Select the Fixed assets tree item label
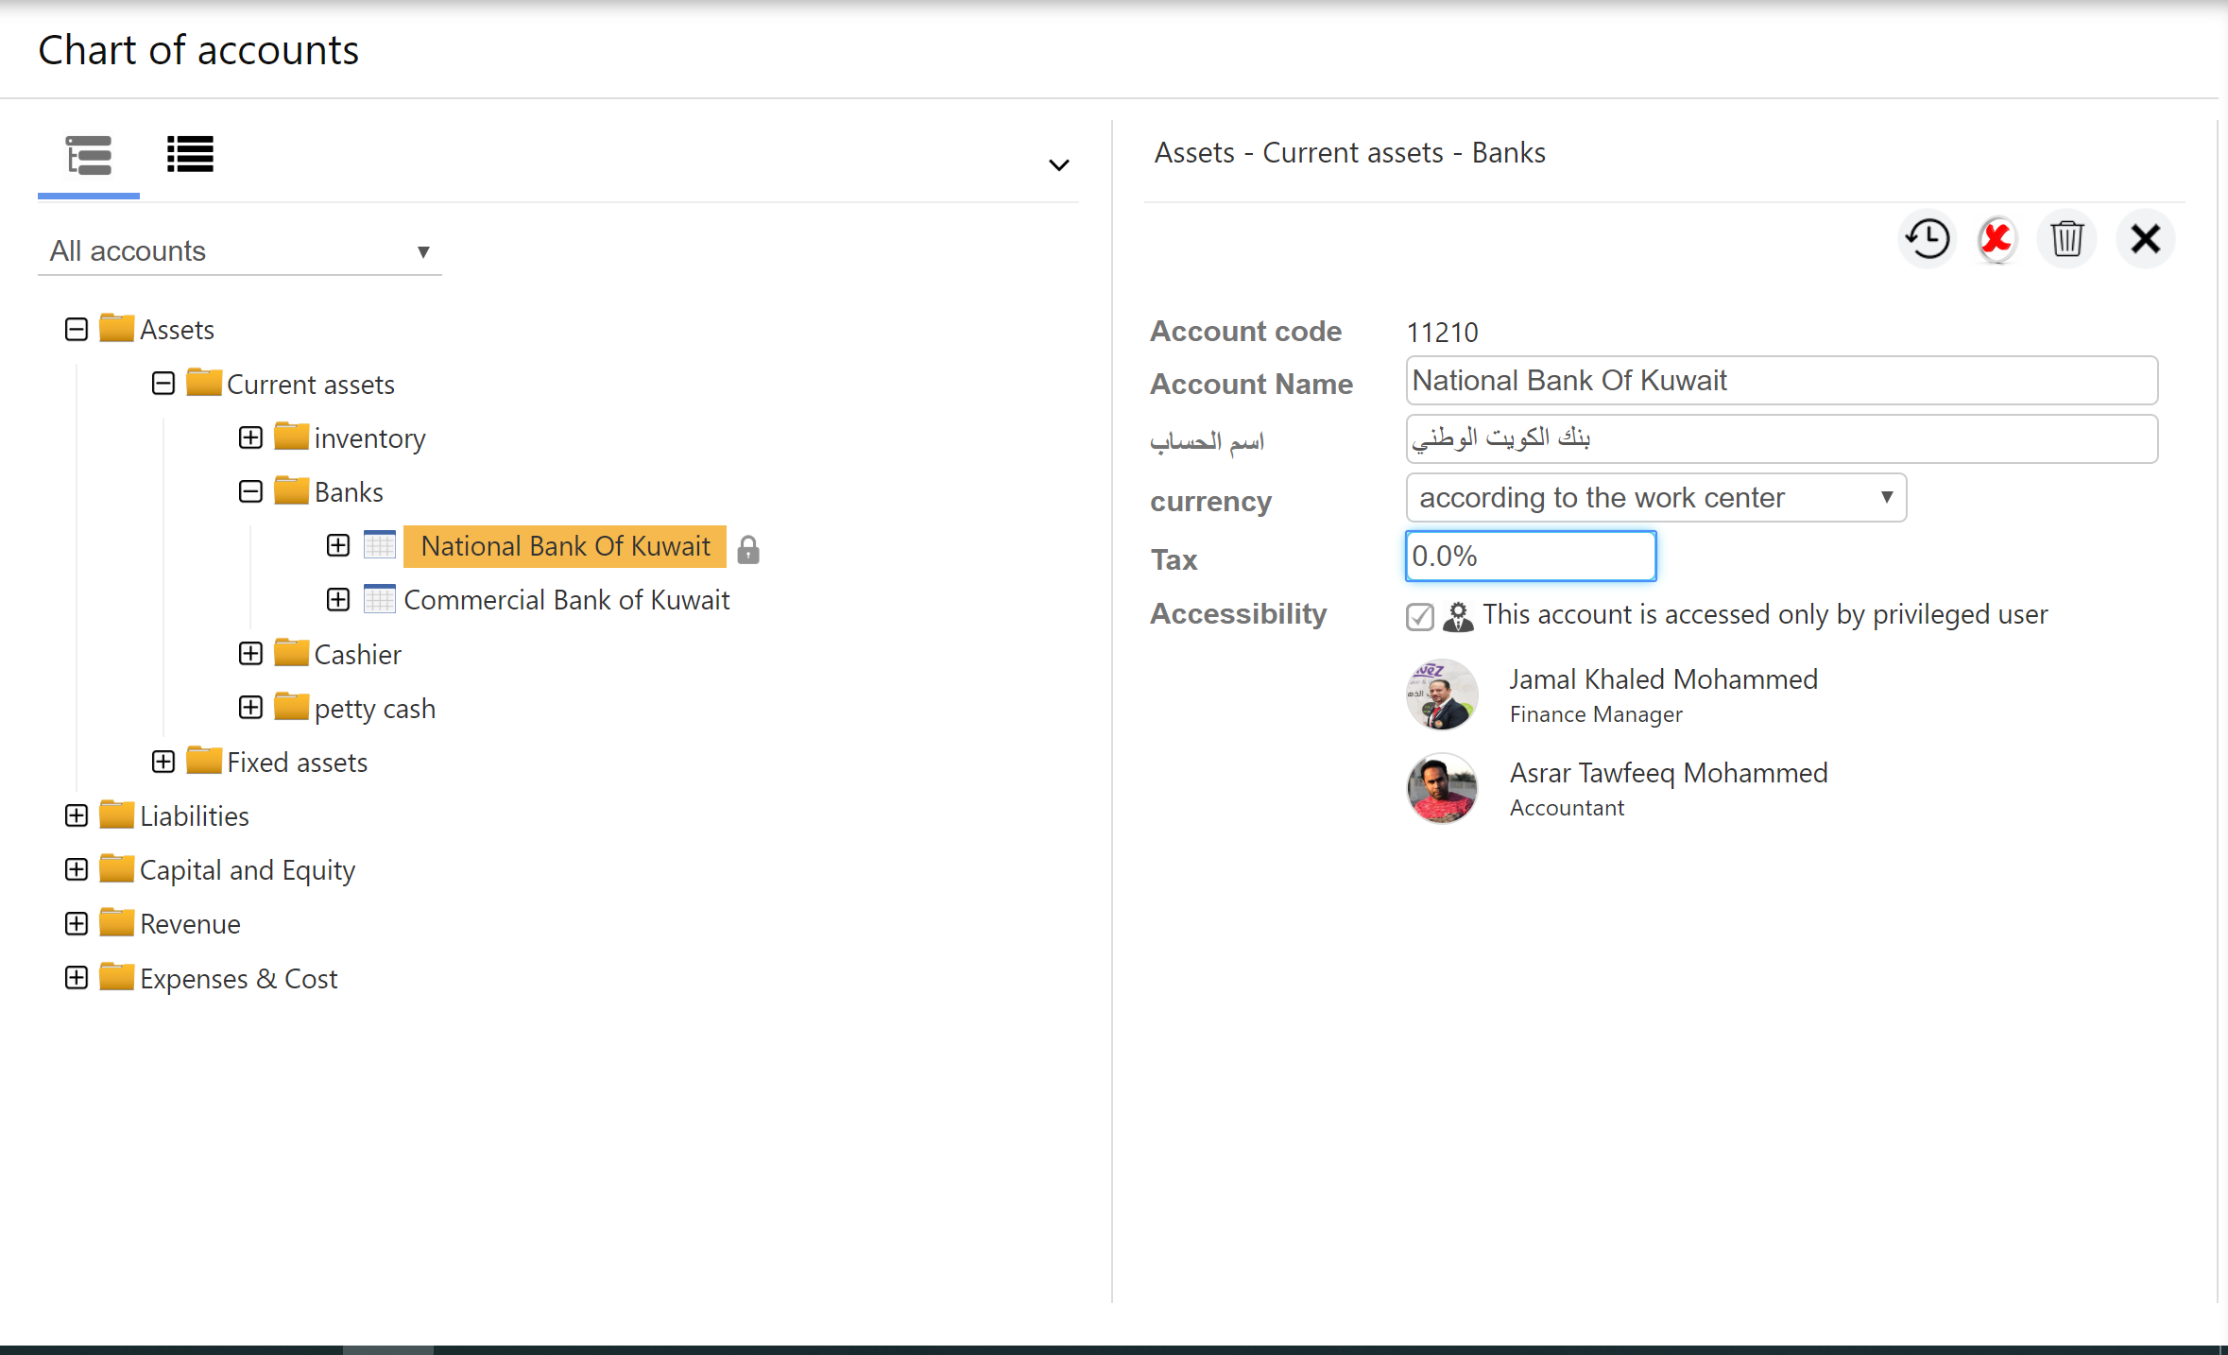Viewport: 2228px width, 1355px height. [298, 763]
